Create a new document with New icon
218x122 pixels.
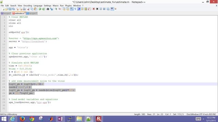tap(3, 9)
